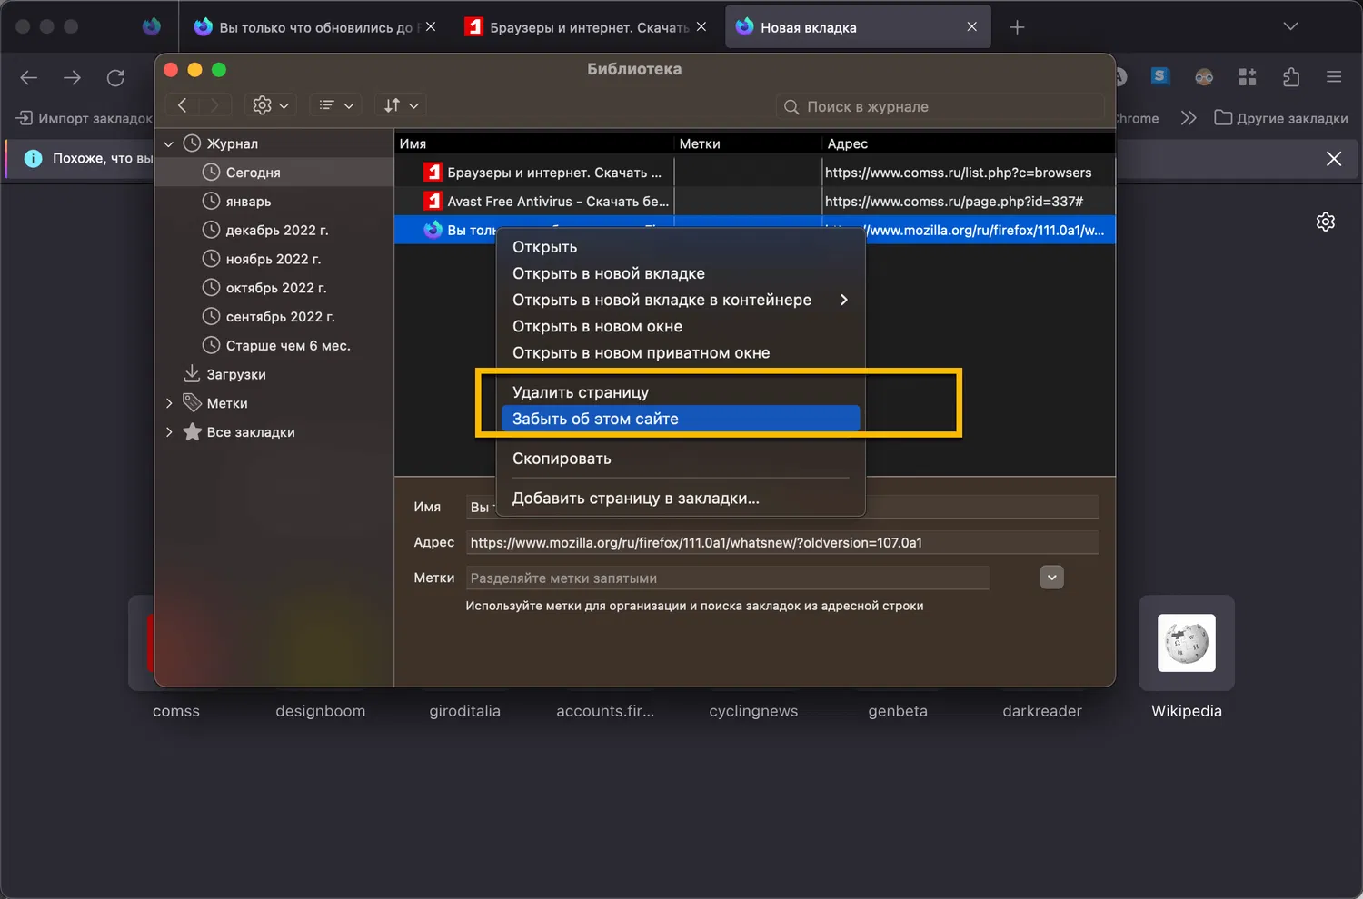Viewport: 1363px width, 899px height.
Task: Open the Library views list menu
Action: click(335, 105)
